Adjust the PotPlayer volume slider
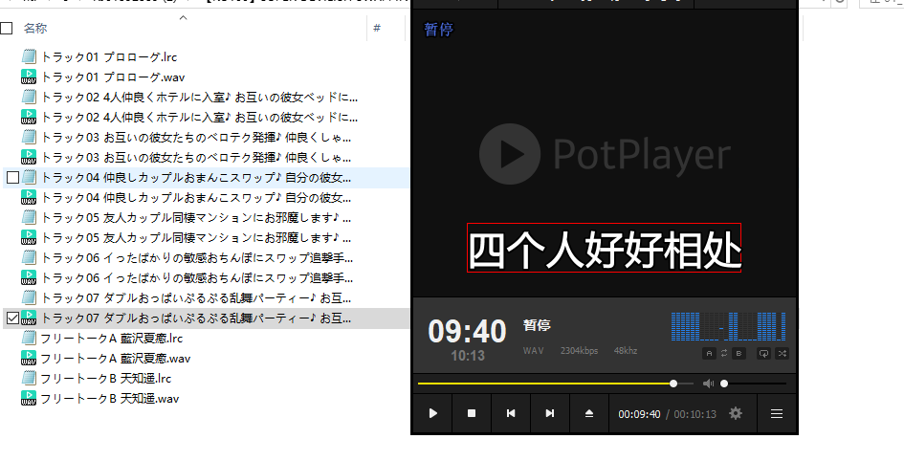 754,384
